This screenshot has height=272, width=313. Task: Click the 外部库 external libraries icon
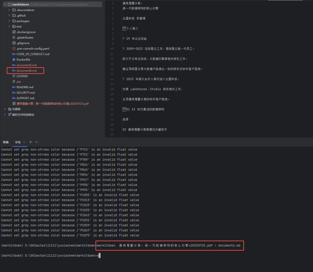point(10,109)
